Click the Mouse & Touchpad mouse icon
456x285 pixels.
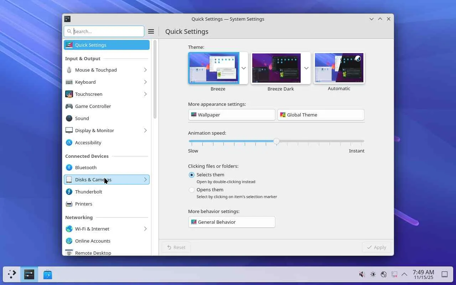(x=69, y=70)
